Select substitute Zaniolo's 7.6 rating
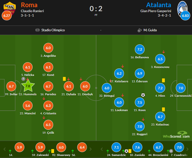 (x=138, y=148)
